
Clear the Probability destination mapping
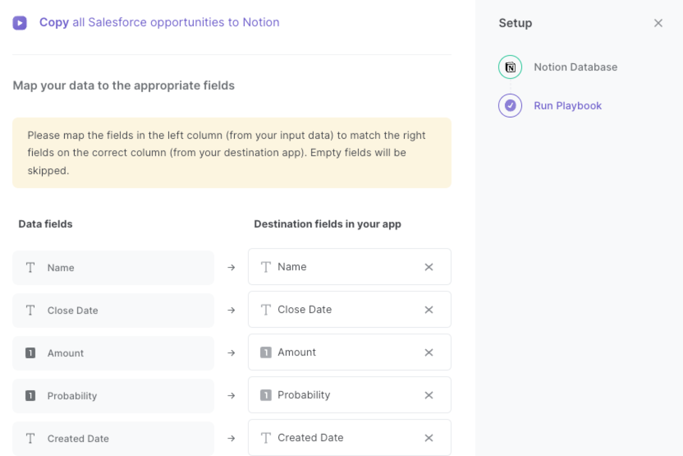pos(429,395)
